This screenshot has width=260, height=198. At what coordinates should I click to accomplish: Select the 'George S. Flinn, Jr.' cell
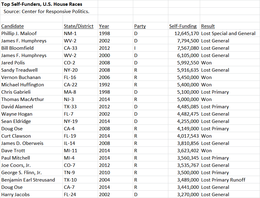point(31,172)
